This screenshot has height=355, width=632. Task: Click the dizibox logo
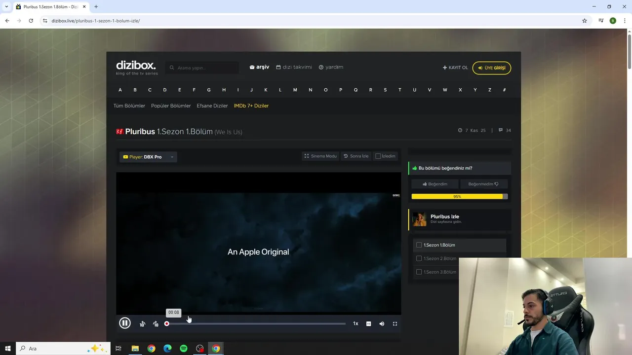137,68
